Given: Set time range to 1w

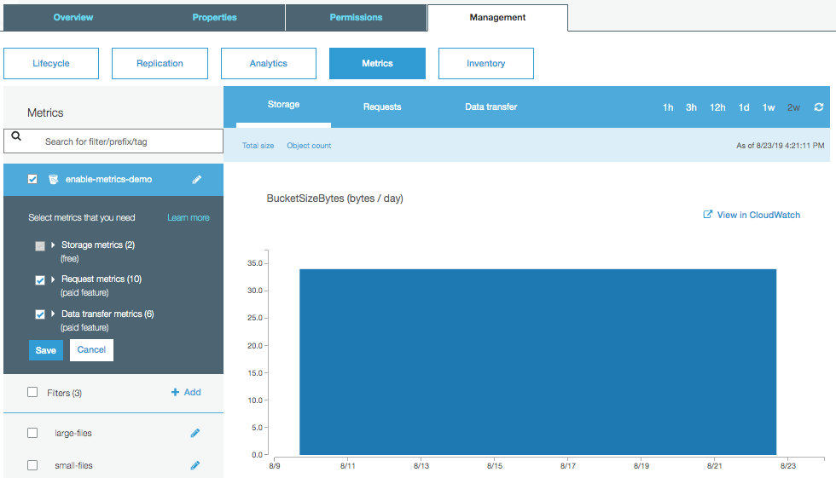Looking at the screenshot, I should click(x=769, y=107).
